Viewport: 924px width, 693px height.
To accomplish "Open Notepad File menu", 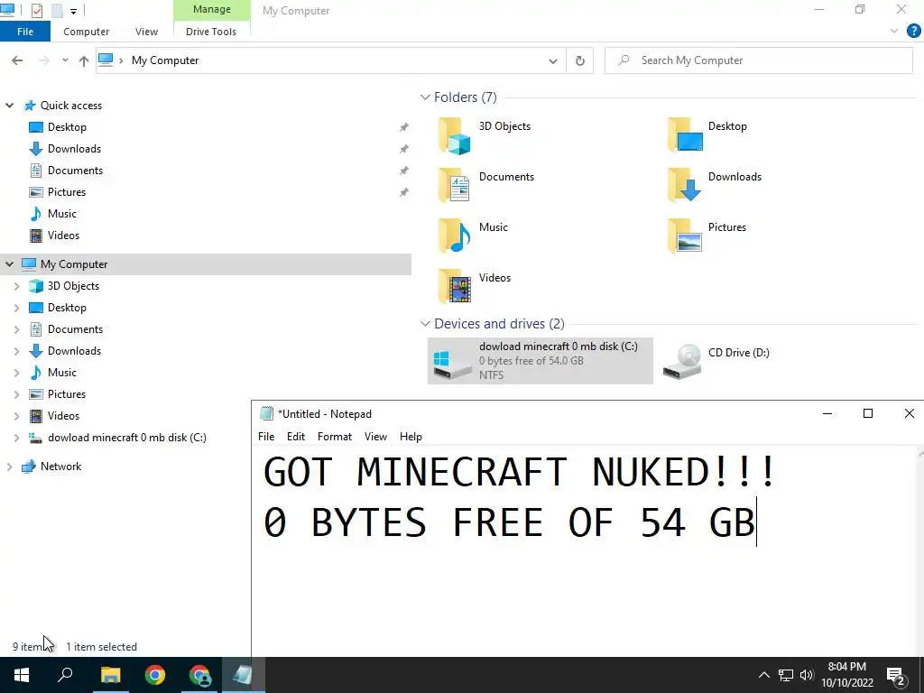I will click(266, 437).
